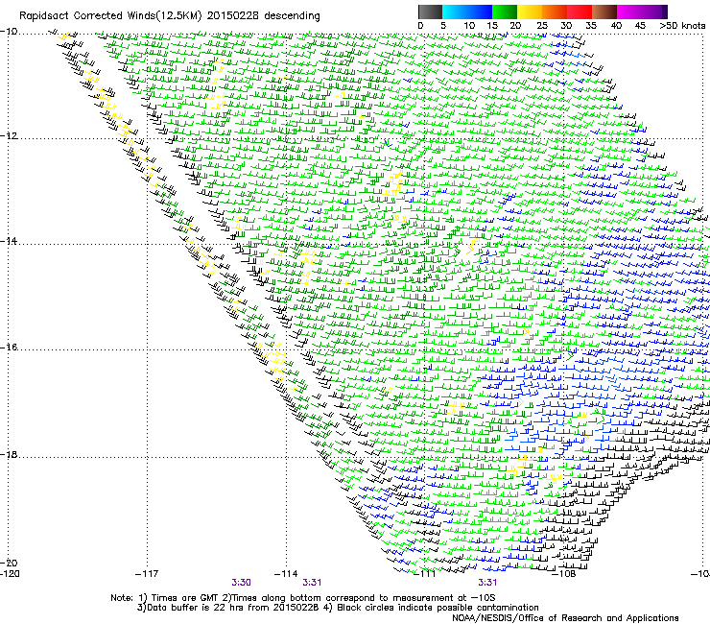Viewport: 710px width, 624px height.
Task: Click the -14 latitude axis label
Action: (x=9, y=241)
